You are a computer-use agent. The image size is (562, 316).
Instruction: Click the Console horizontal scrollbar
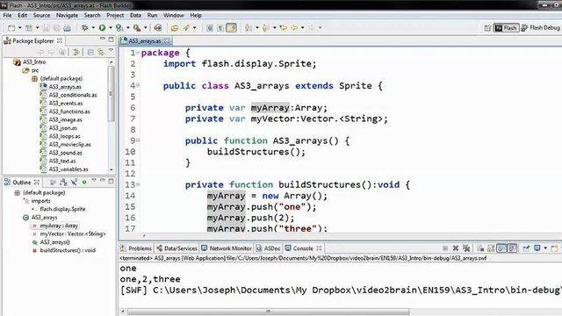click(268, 312)
